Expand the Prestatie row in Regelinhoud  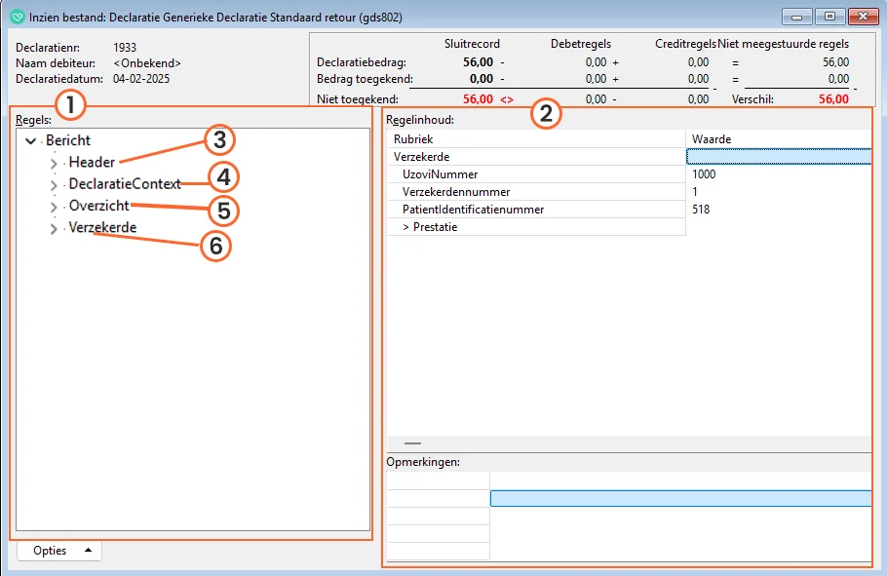click(x=430, y=227)
